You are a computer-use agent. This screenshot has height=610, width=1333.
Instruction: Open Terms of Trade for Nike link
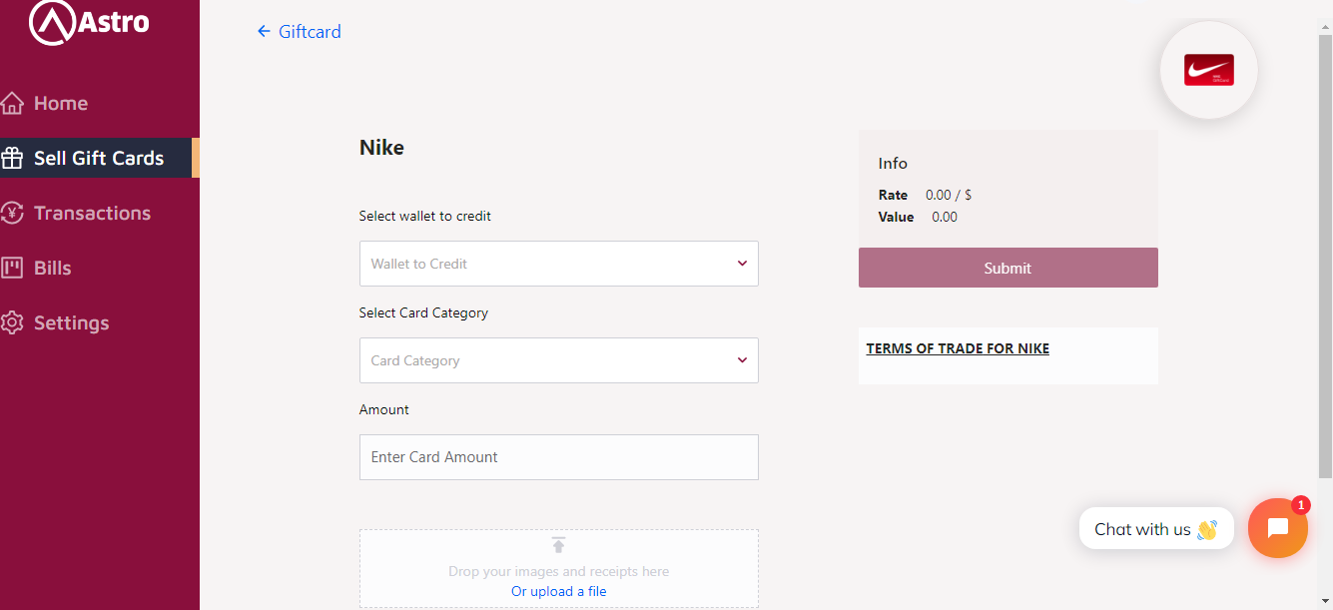click(958, 348)
